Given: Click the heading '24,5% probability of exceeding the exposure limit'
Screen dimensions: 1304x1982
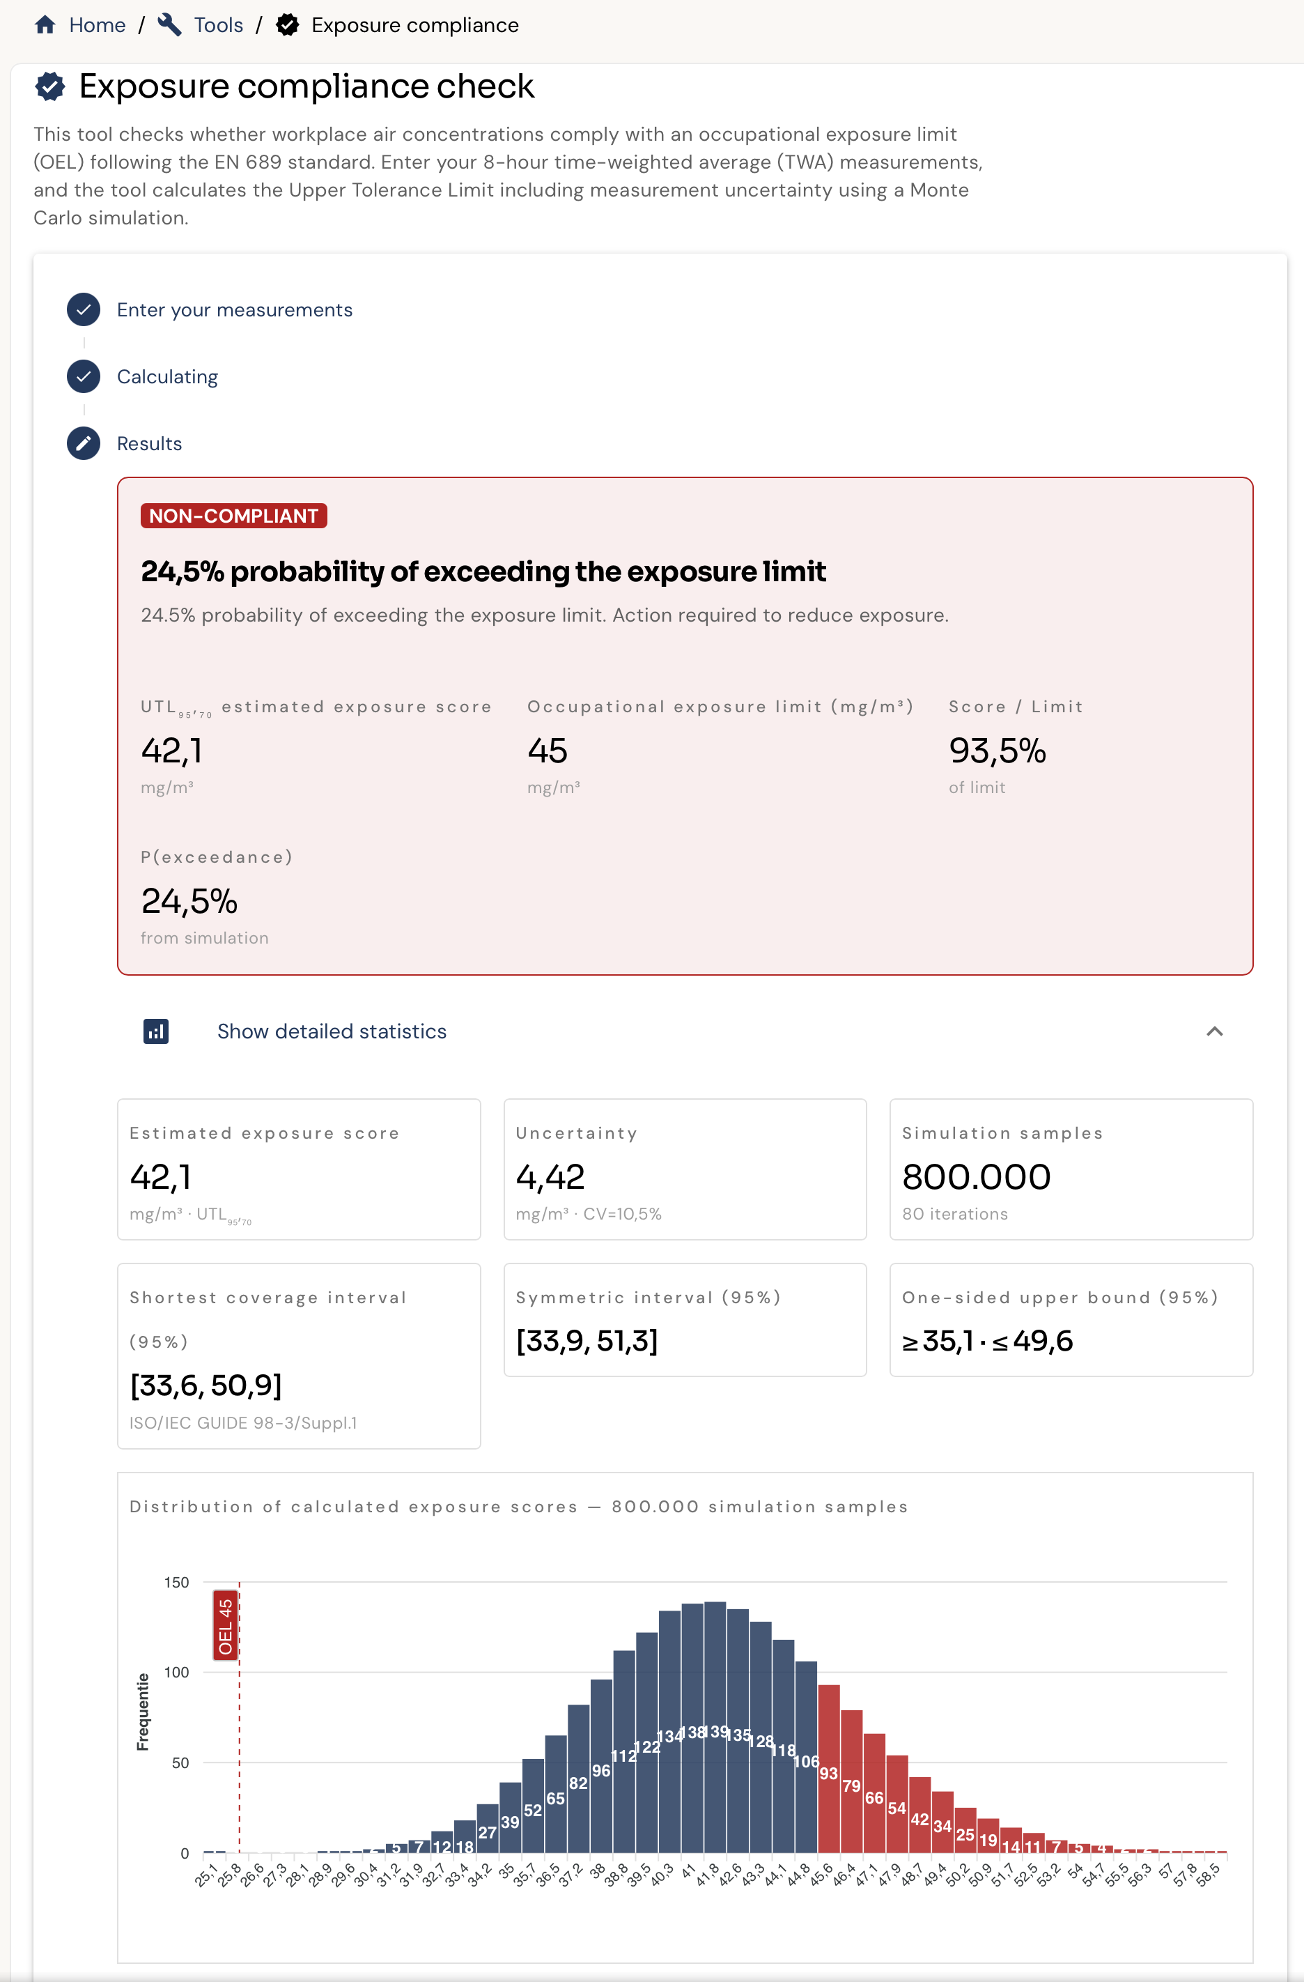Looking at the screenshot, I should pyautogui.click(x=483, y=571).
